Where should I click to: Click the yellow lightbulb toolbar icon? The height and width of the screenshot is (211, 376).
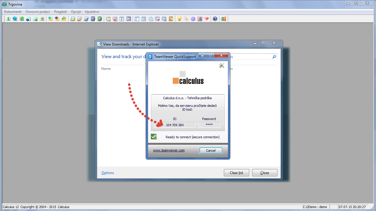pos(179,19)
